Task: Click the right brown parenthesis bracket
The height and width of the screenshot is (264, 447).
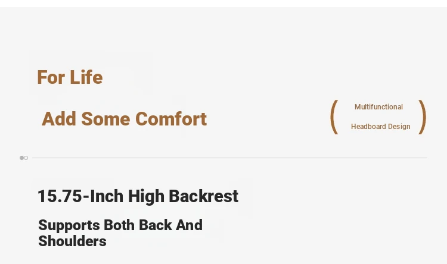Action: pyautogui.click(x=422, y=117)
